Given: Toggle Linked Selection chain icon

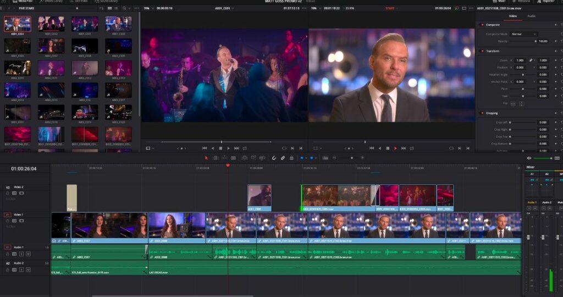Looking at the screenshot, I should [x=283, y=158].
